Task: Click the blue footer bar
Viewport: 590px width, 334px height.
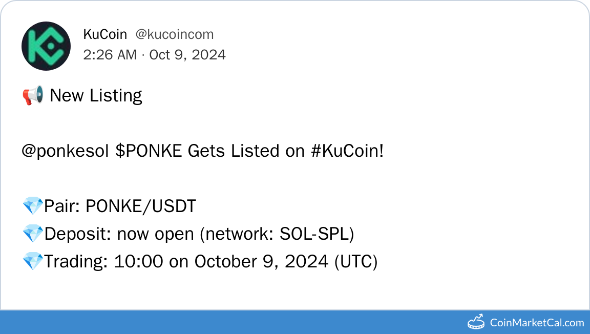Action: pyautogui.click(x=230, y=322)
